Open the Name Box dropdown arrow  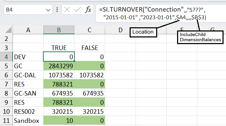[48, 10]
